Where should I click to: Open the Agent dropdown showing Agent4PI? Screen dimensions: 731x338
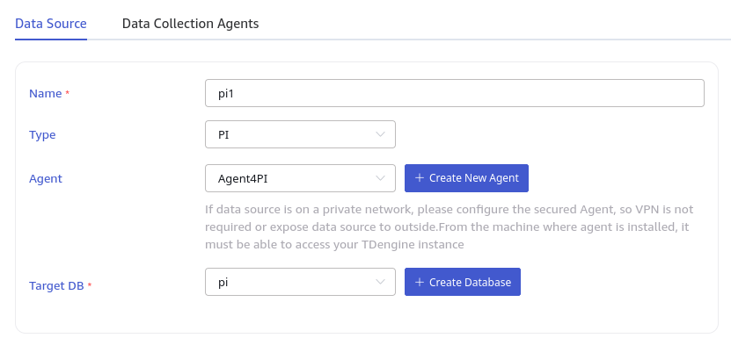click(x=300, y=178)
